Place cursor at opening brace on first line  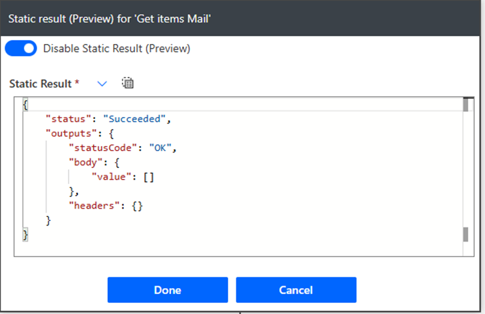pos(25,105)
